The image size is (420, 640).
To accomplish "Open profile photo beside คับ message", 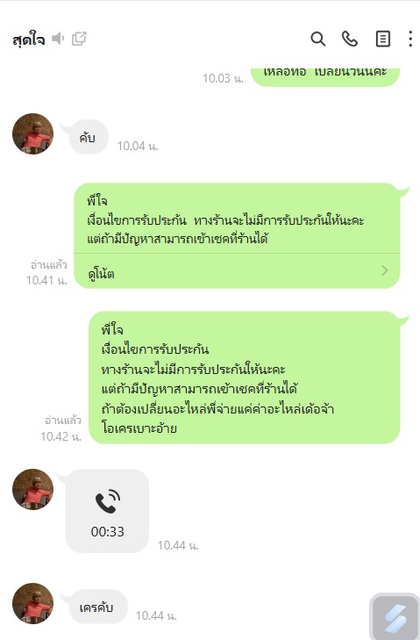I will pos(32,133).
